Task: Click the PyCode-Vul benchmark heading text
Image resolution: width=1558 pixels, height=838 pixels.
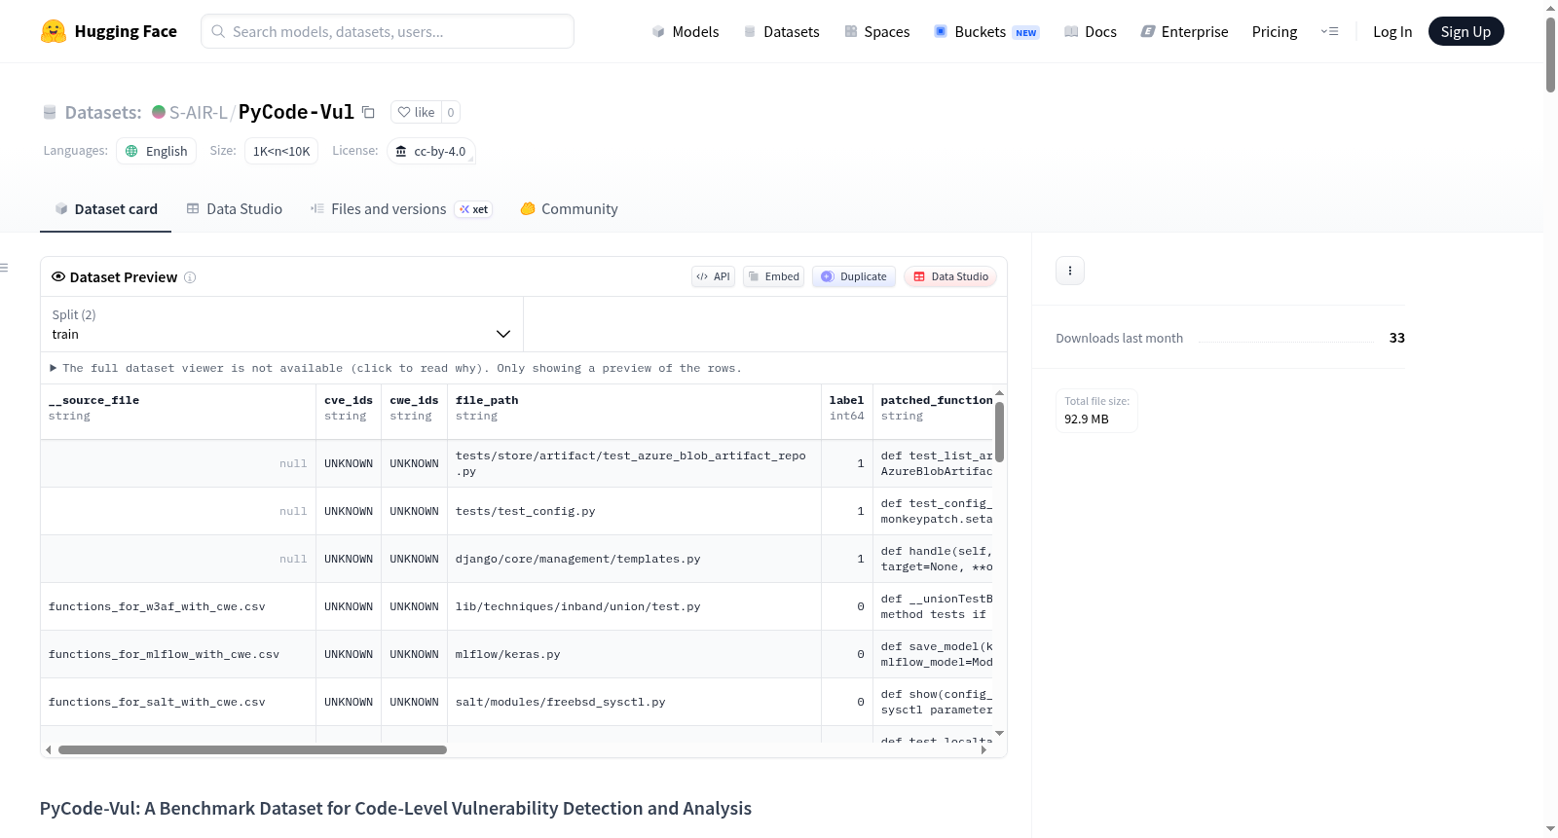Action: (x=395, y=808)
